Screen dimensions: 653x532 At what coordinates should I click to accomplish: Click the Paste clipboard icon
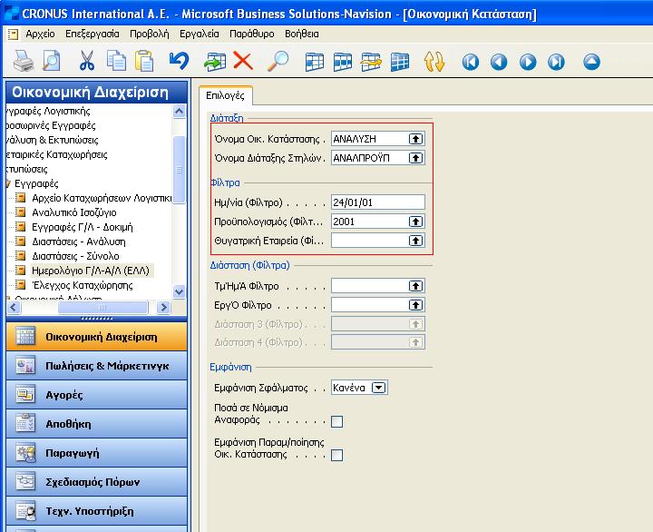[x=144, y=62]
